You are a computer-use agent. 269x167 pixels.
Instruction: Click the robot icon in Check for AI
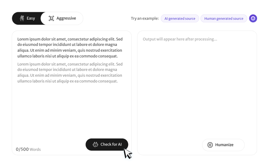coord(95,145)
